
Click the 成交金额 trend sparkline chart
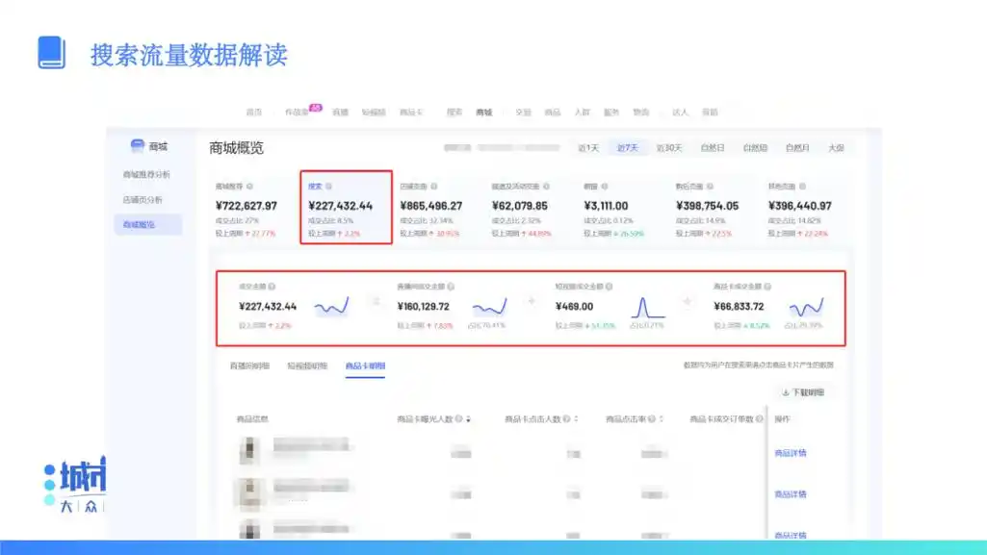(330, 306)
